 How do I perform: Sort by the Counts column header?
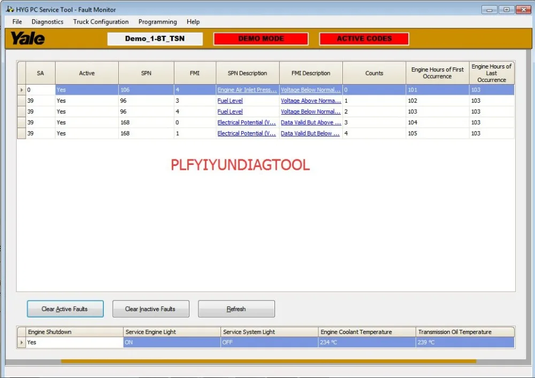[x=374, y=73]
